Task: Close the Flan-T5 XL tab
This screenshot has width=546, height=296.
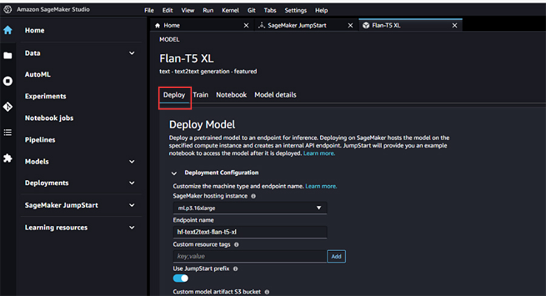Action: point(454,25)
